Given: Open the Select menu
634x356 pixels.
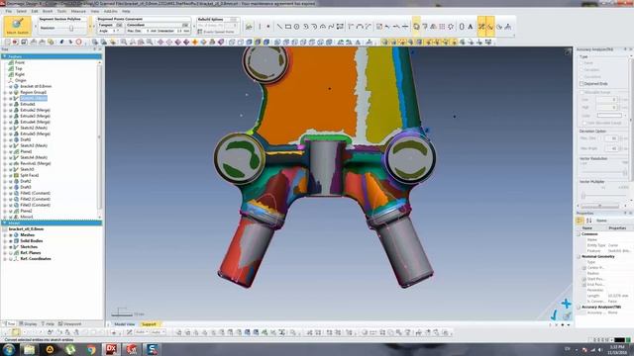Looking at the screenshot, I should [x=21, y=11].
